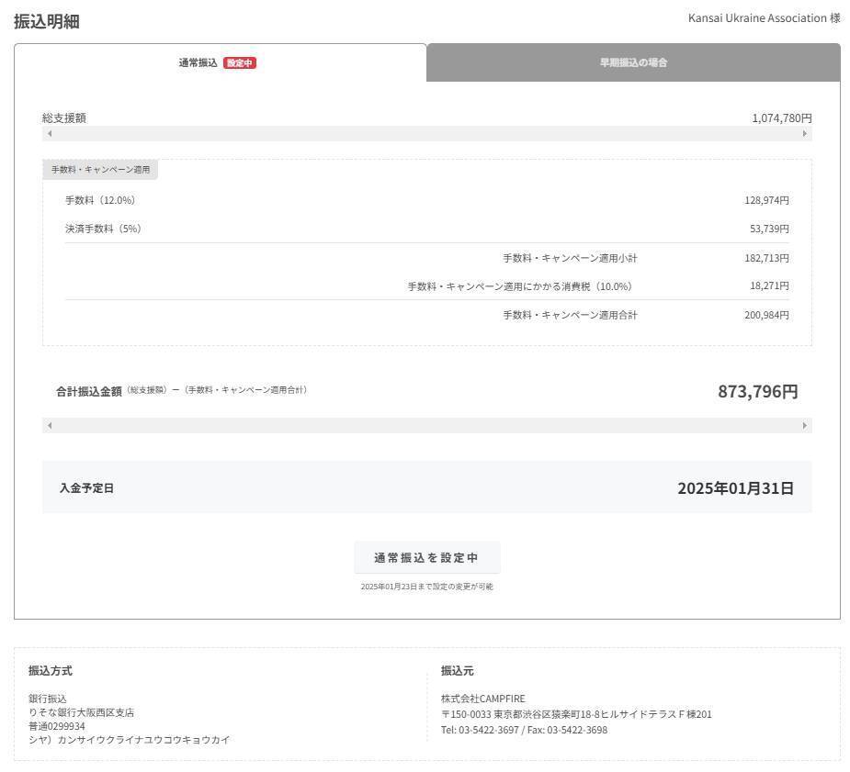Click the 手数料・キャンペーン適用 section label
The image size is (850, 772).
pyautogui.click(x=100, y=170)
